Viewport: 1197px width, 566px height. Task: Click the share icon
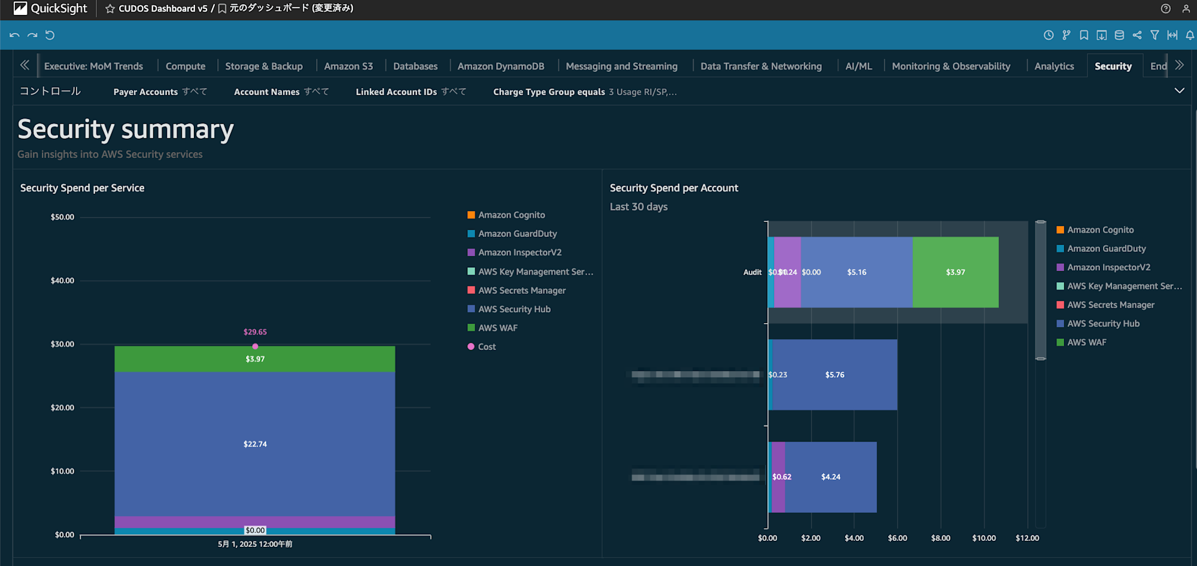click(x=1137, y=35)
